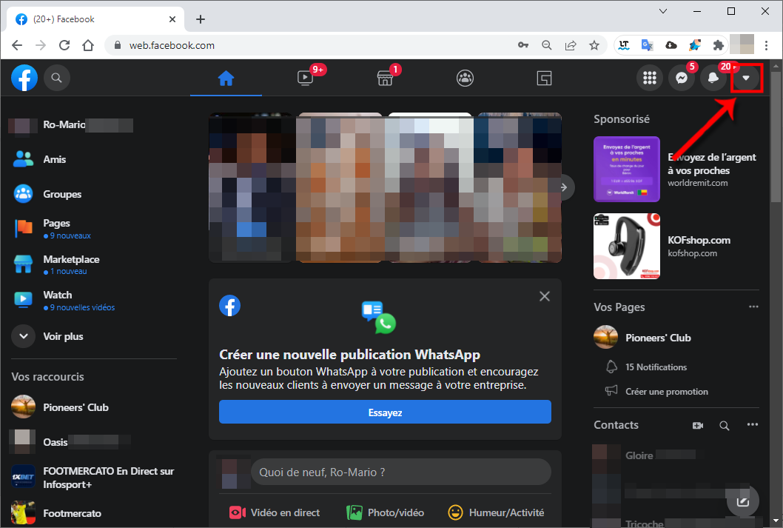Viewport: 783px width, 528px height.
Task: Click the Essayez button
Action: (385, 412)
